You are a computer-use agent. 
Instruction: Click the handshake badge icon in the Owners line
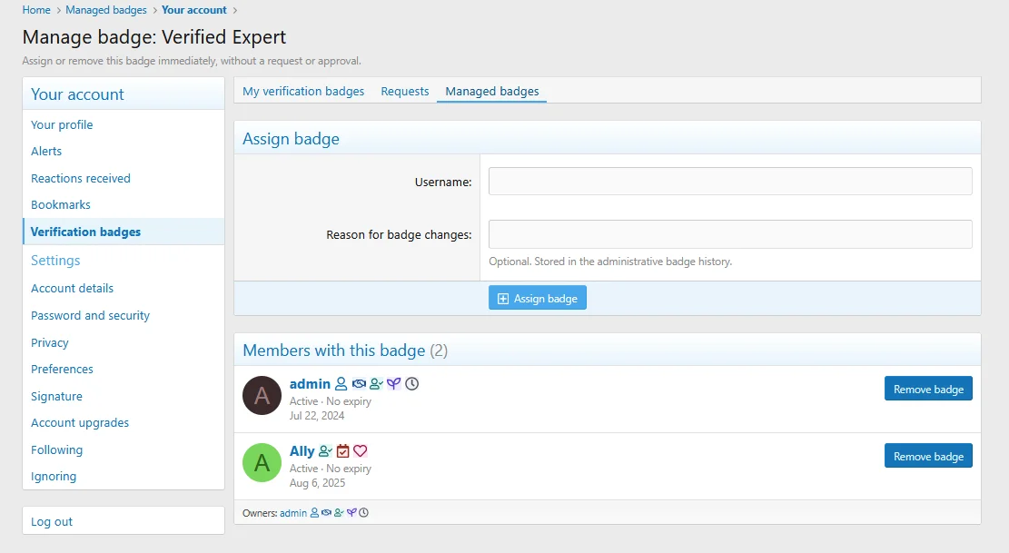pos(326,512)
